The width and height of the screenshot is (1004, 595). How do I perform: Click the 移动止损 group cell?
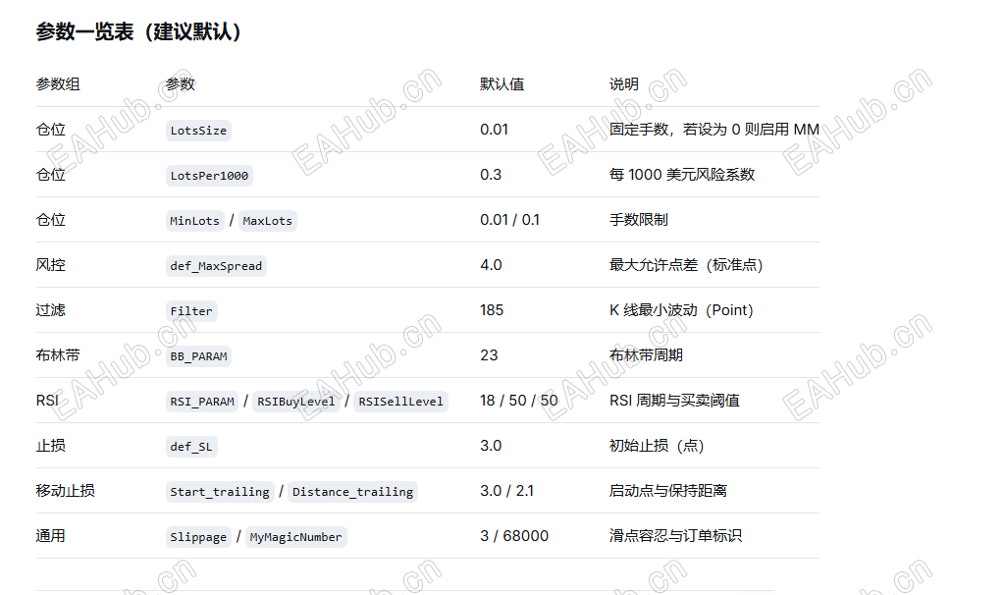point(66,491)
